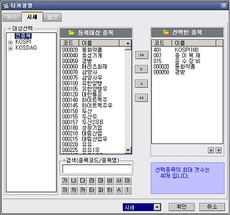This screenshot has width=230, height=215.
Task: Select 000100 유한양행 in the available list
Action: point(92,83)
